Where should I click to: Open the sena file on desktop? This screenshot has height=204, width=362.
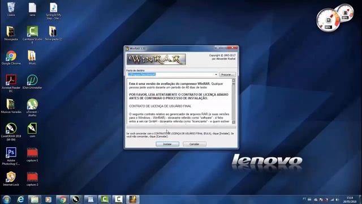point(32,9)
